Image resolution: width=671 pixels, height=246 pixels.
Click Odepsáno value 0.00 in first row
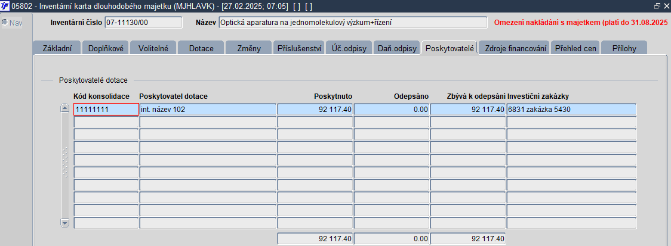pyautogui.click(x=392, y=110)
